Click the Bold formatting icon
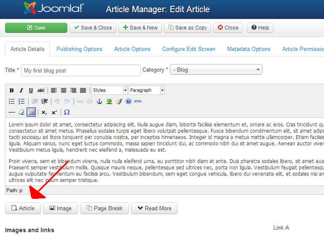The image size is (324, 241). [x=11, y=90]
